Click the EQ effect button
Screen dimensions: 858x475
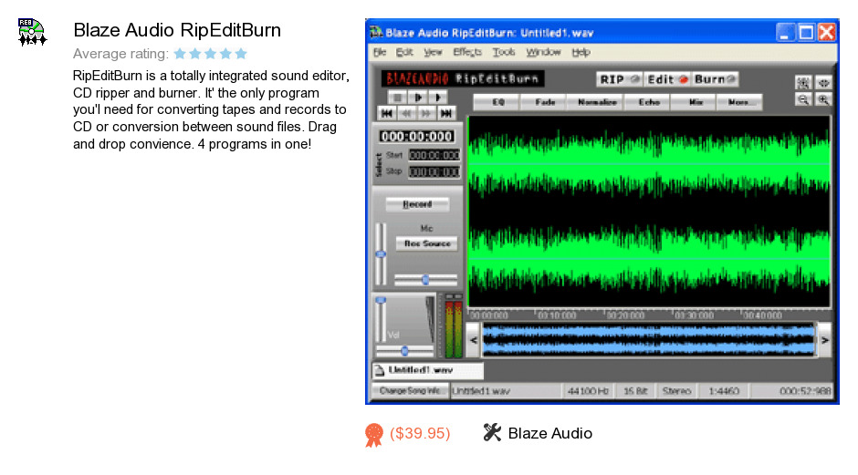tap(497, 102)
